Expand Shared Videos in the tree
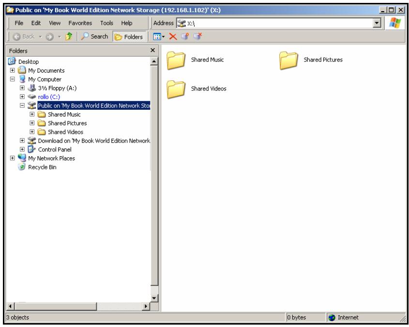 (32, 132)
